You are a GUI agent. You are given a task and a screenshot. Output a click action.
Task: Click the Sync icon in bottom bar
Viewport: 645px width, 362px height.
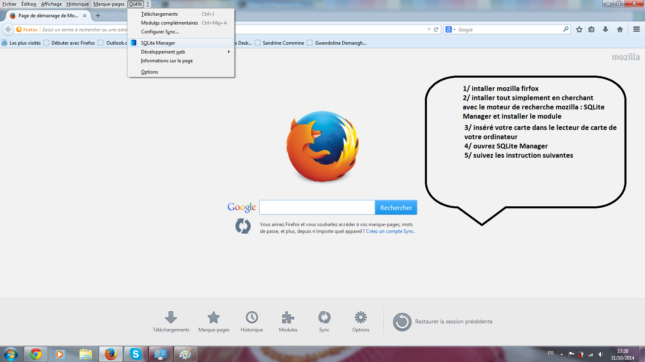pyautogui.click(x=324, y=318)
